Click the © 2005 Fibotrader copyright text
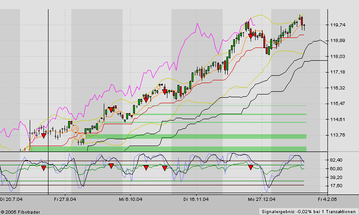This screenshot has height=215, width=359. point(20,212)
